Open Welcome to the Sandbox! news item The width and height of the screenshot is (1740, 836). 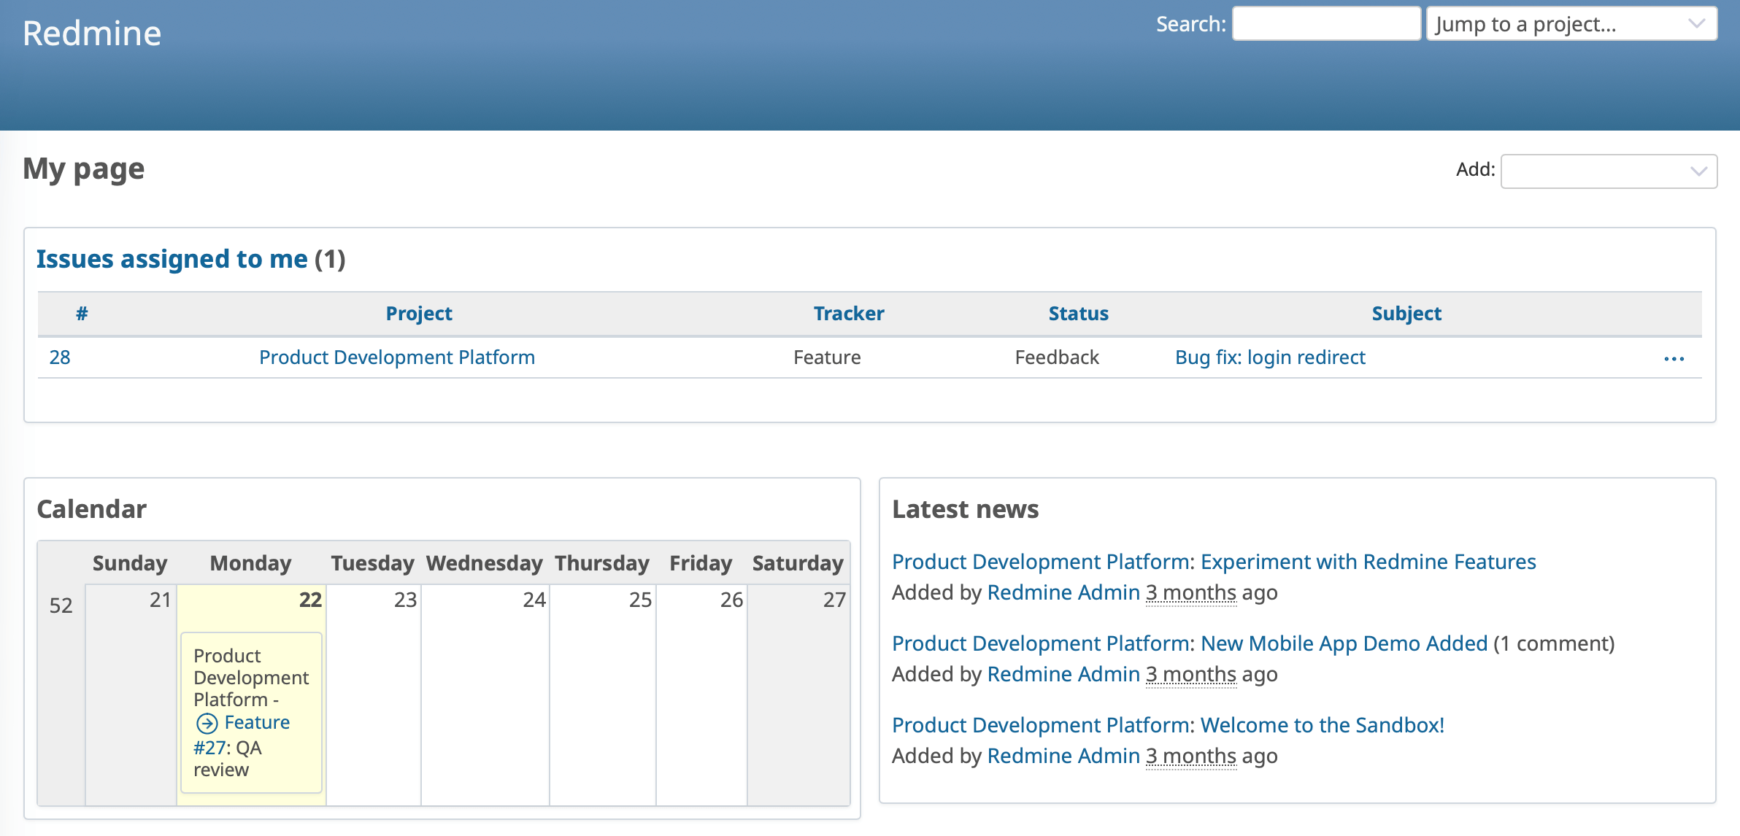[x=1168, y=725]
